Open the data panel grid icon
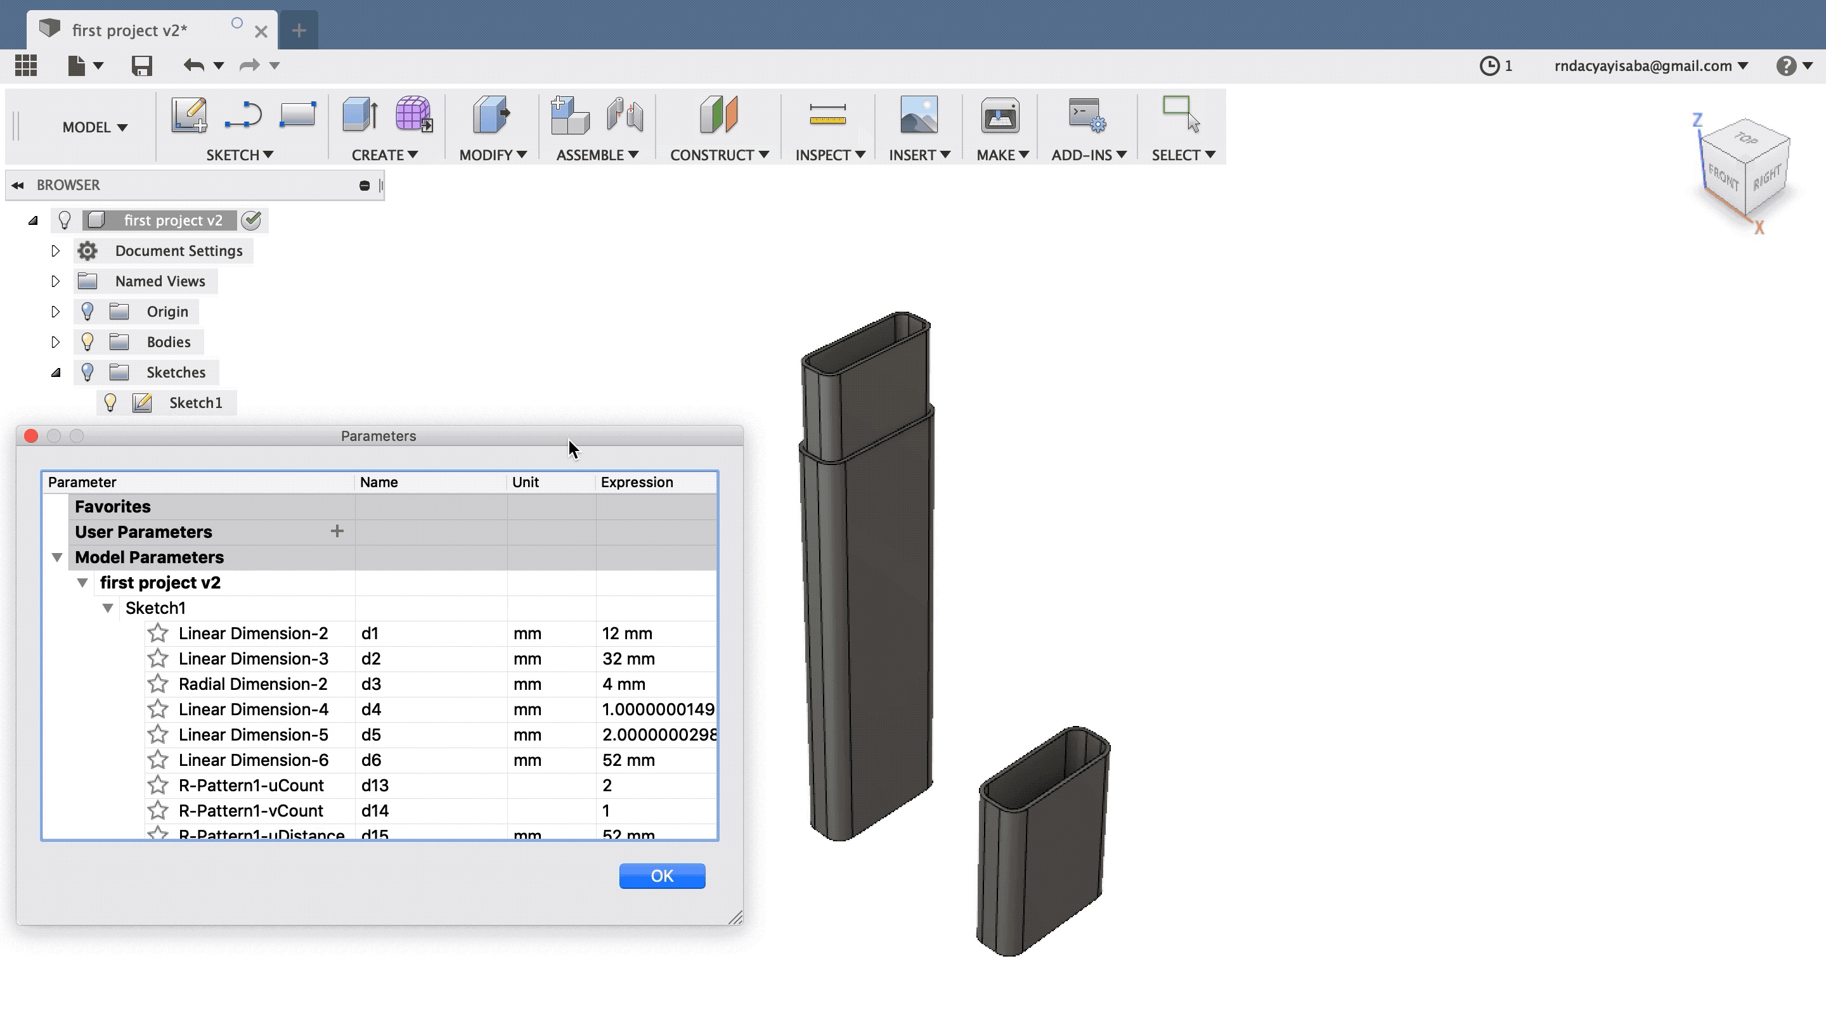The image size is (1826, 1025). click(26, 66)
